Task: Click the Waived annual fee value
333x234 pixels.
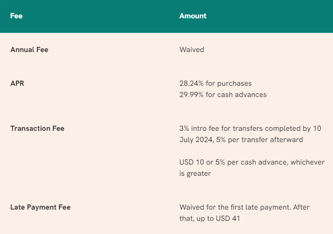Action: (x=192, y=50)
